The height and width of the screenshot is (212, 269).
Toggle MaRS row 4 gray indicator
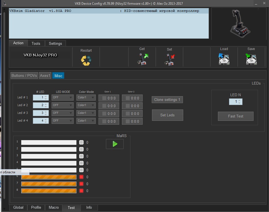(x=81, y=163)
